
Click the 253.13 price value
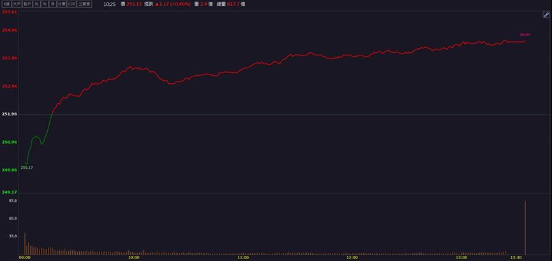[134, 4]
